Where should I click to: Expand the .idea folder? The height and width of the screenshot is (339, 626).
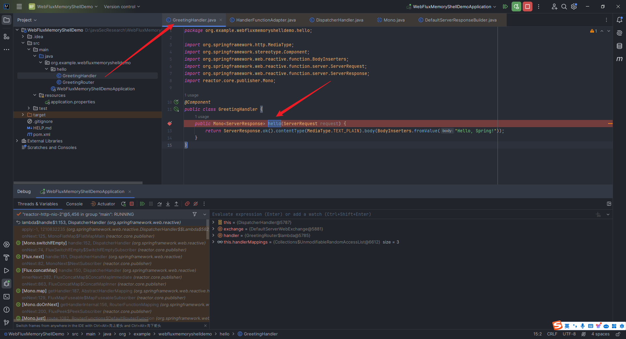[23, 37]
